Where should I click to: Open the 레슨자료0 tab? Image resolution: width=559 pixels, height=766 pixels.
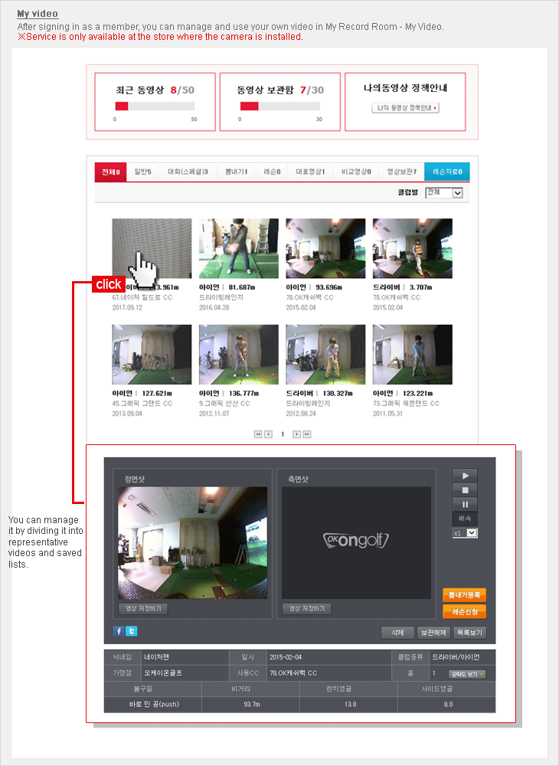pos(446,172)
